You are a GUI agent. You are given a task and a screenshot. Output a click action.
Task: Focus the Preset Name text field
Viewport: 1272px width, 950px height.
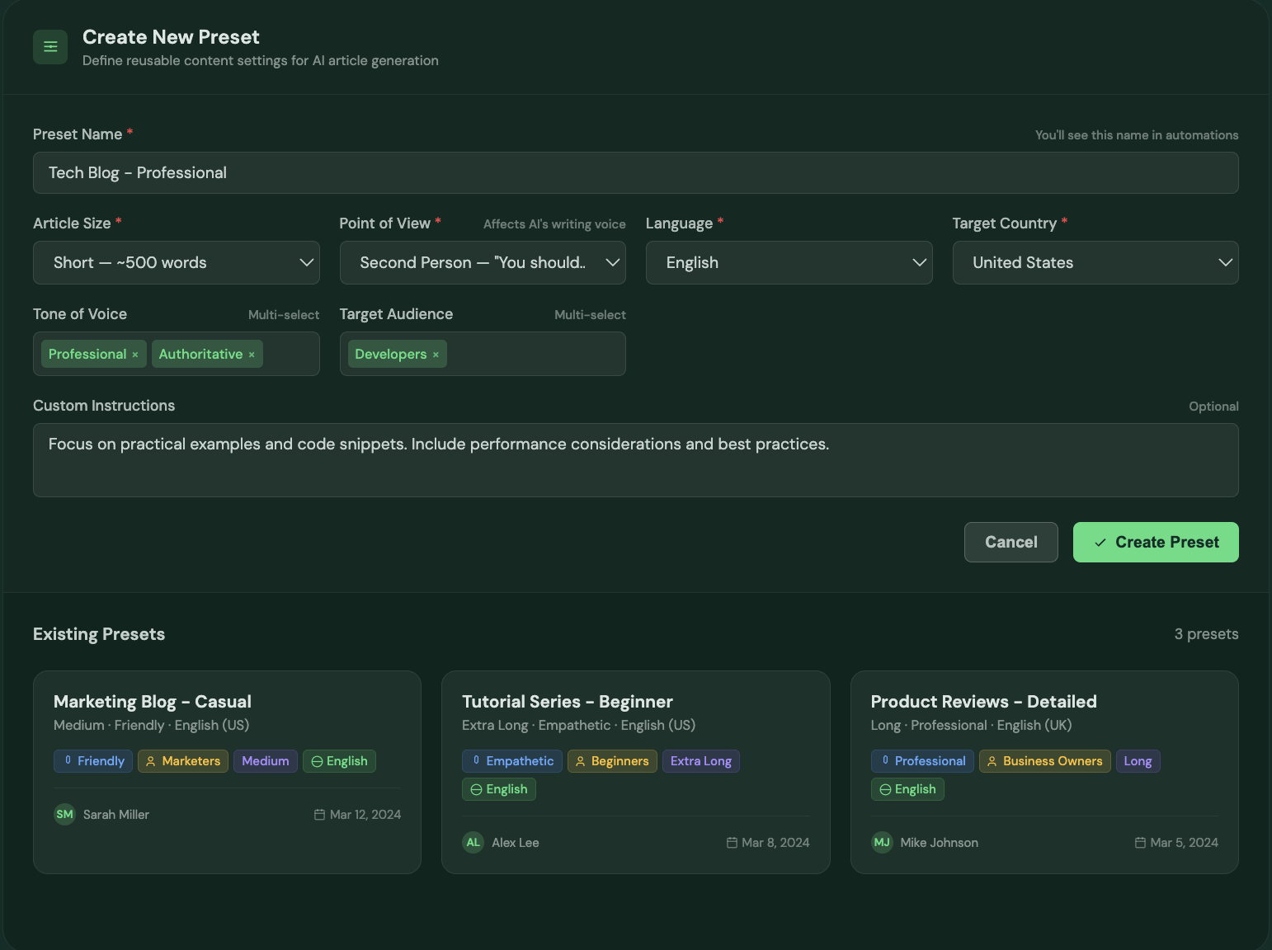[635, 173]
